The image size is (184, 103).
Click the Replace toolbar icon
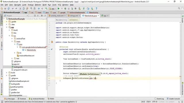(34, 9)
